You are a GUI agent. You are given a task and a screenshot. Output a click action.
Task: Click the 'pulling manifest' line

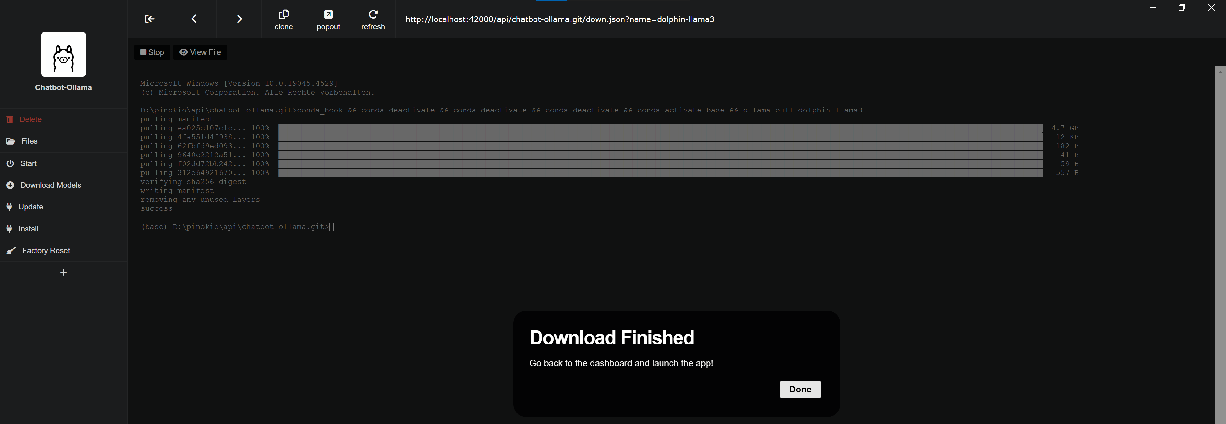tap(177, 119)
